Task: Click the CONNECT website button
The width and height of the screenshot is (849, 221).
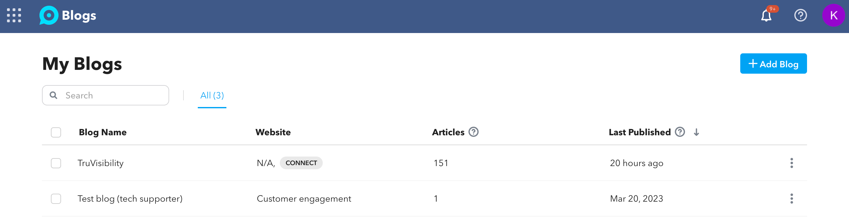Action: point(301,163)
